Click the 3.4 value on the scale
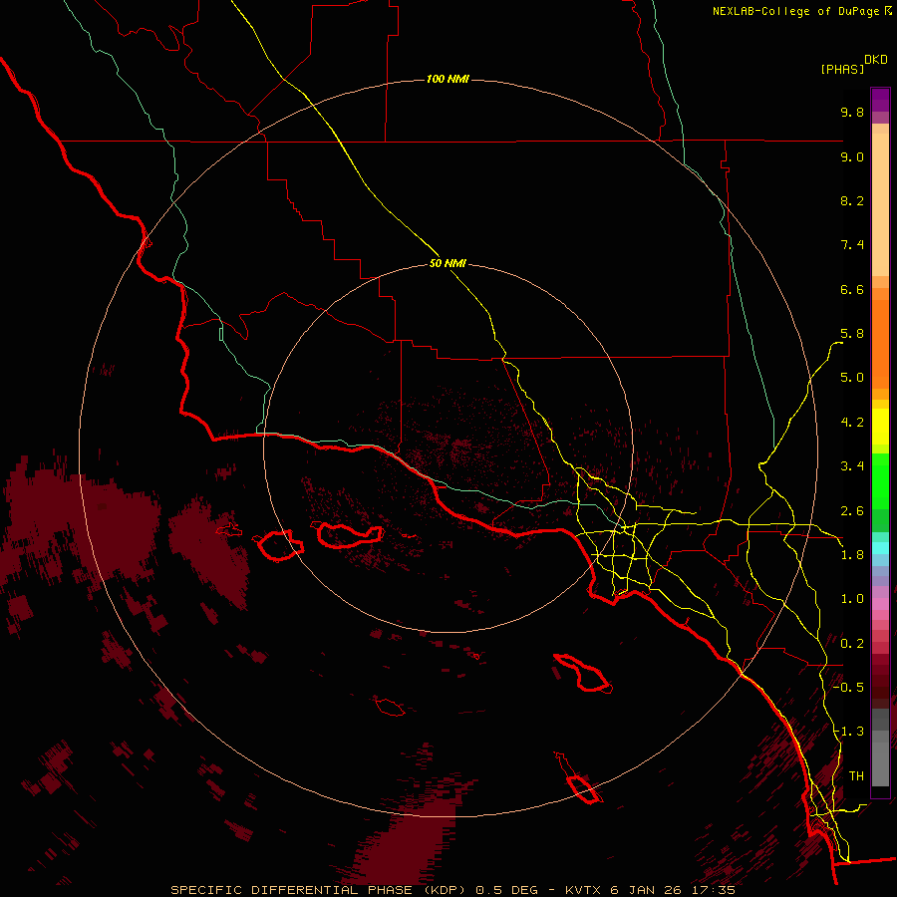 (852, 466)
